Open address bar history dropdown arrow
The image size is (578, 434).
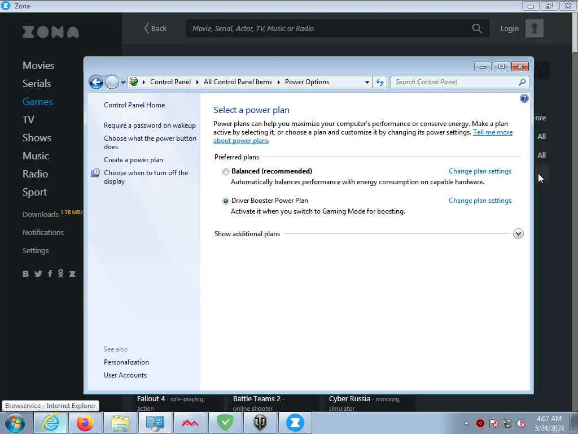click(x=367, y=83)
